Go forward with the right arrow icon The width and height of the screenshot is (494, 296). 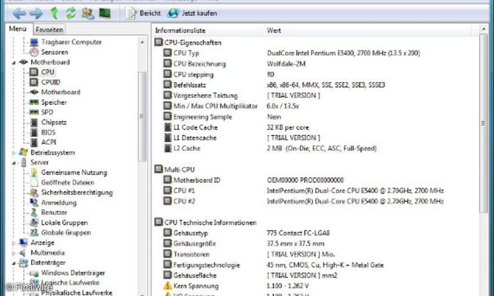[x=36, y=14]
